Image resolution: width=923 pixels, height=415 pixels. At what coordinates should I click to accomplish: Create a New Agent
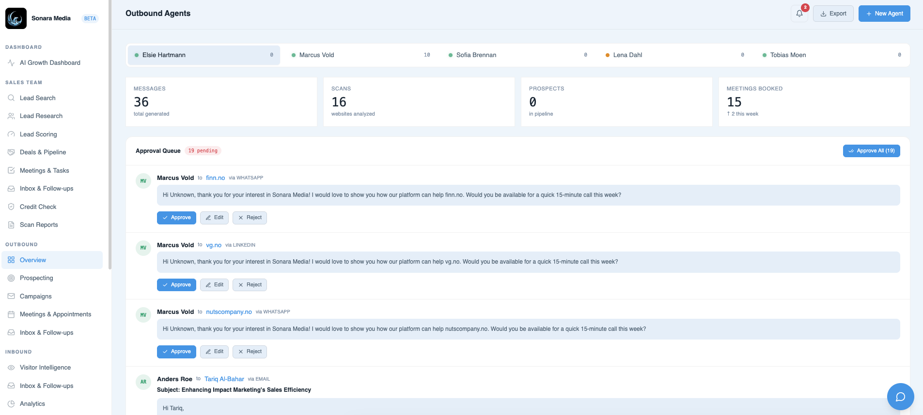884,14
